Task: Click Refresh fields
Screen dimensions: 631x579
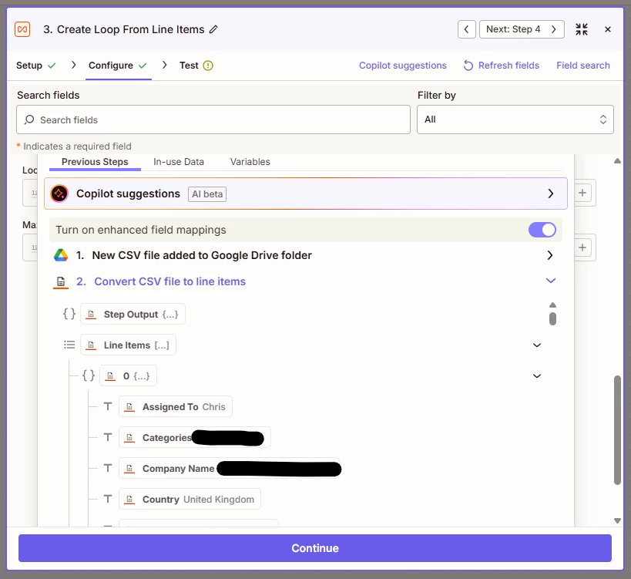Action: [501, 66]
